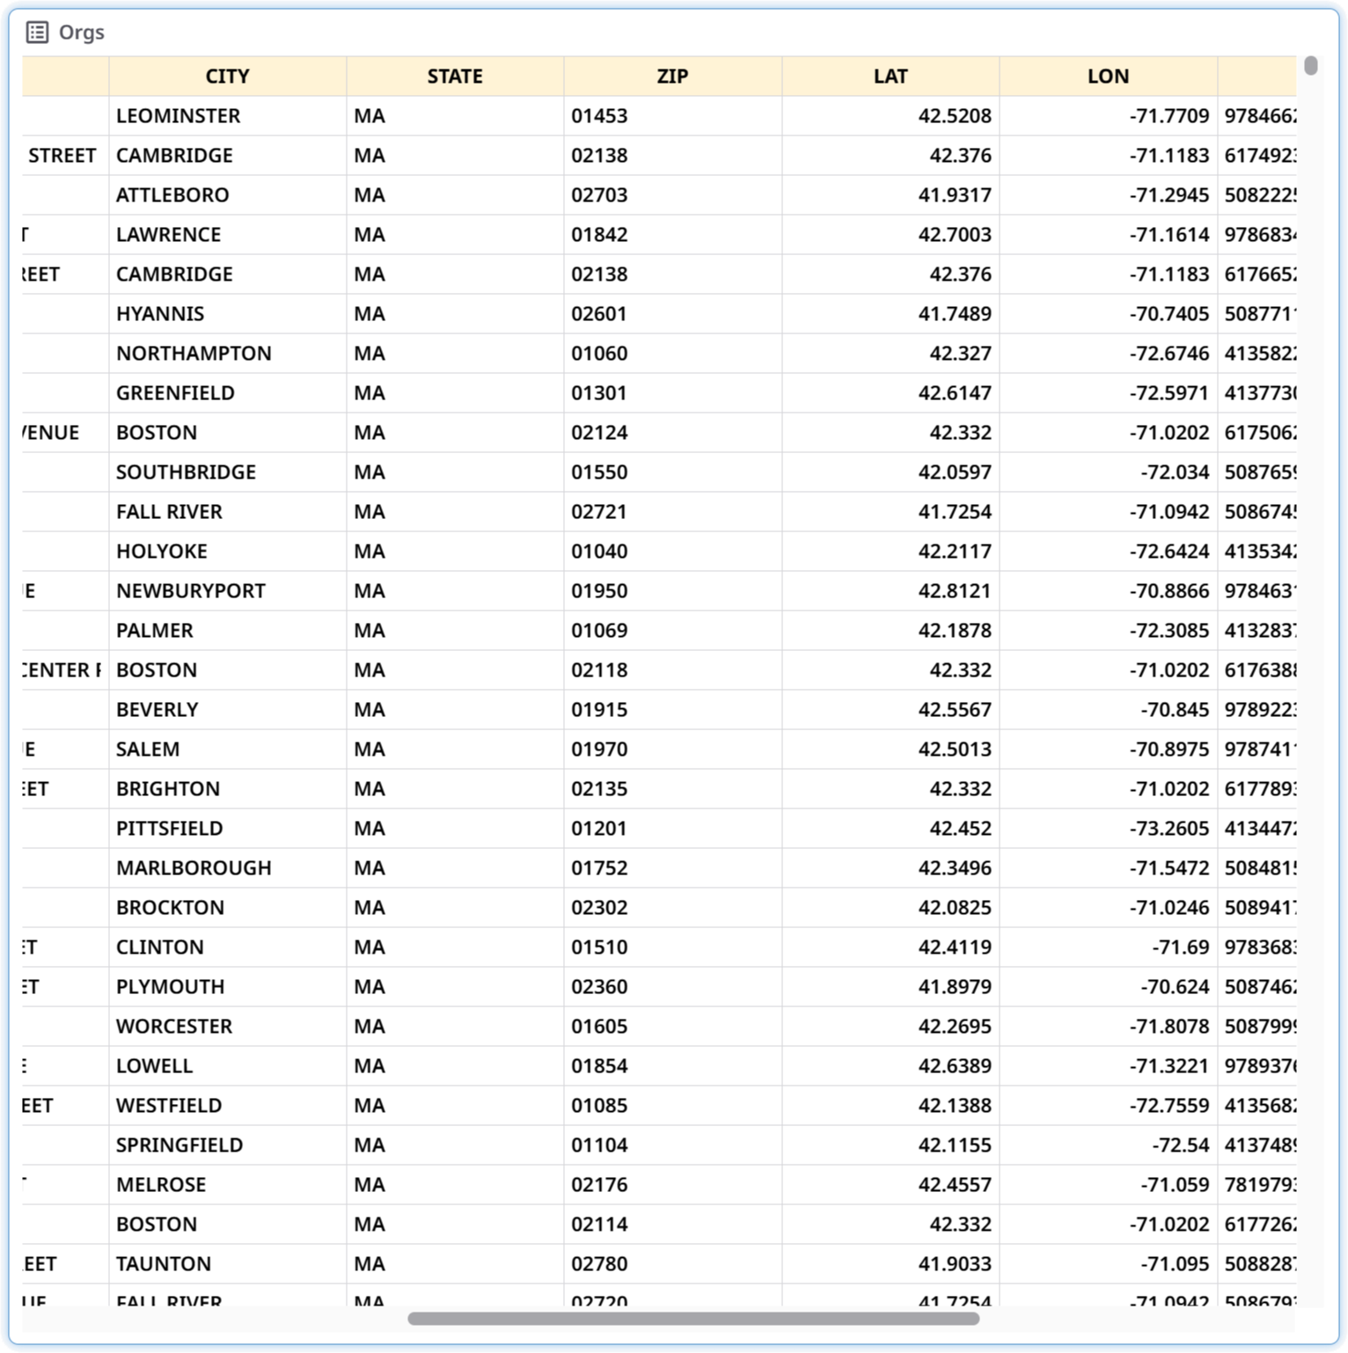Click LAT value 42.5208
This screenshot has width=1348, height=1353.
click(890, 116)
